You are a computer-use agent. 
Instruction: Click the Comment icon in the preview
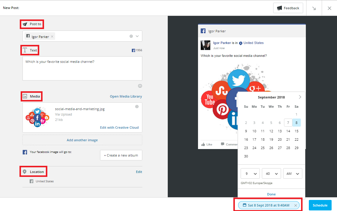(223, 144)
